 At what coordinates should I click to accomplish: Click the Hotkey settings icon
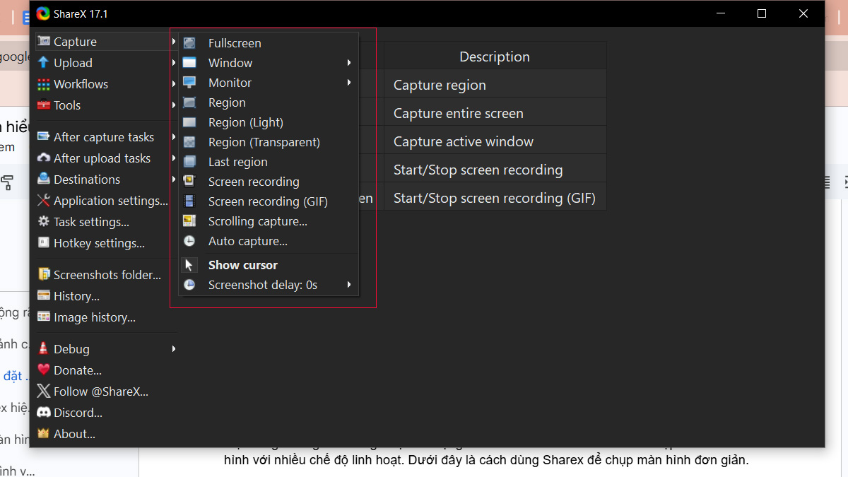(x=44, y=243)
